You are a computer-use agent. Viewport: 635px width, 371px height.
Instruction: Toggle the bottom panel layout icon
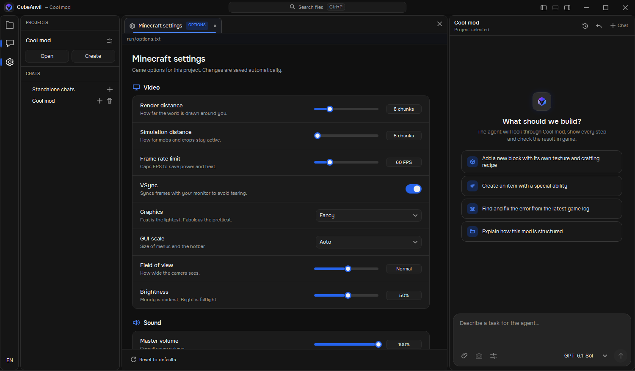[x=555, y=8]
